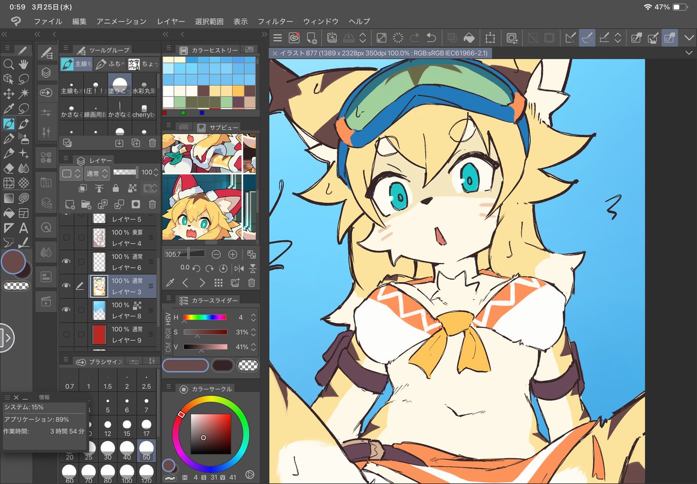697x484 pixels.
Task: Click the Fill bucket icon in command bar
Action: 469,38
